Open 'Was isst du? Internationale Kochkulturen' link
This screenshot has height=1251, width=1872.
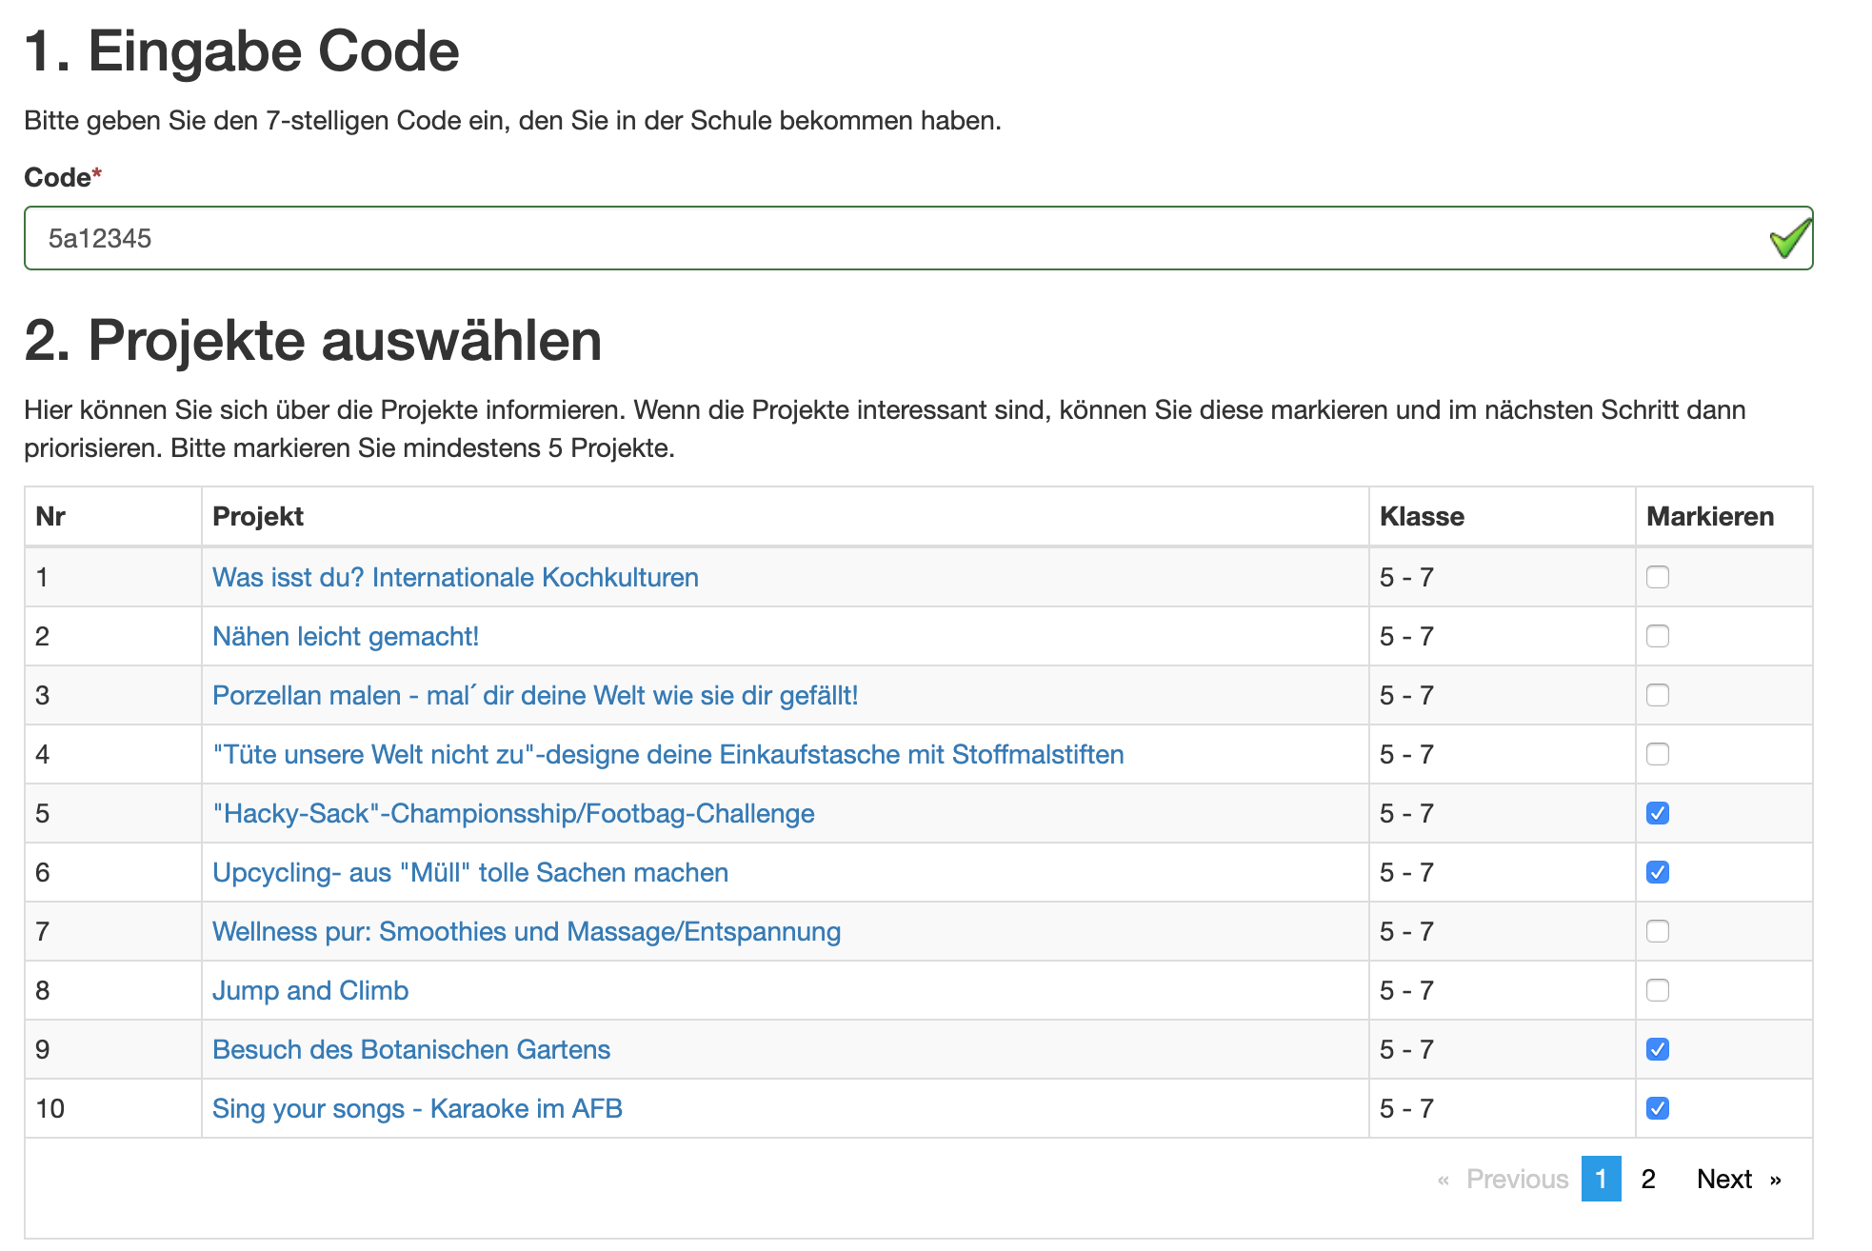(x=455, y=577)
